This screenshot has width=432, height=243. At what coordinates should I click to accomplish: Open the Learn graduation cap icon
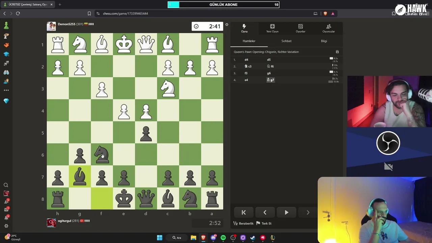(x=6, y=54)
